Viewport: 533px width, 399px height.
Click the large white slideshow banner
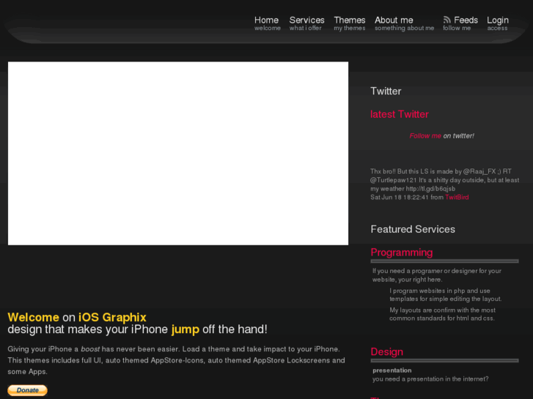[177, 153]
